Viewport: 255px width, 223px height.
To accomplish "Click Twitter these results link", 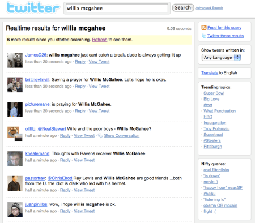I will pyautogui.click(x=226, y=36).
